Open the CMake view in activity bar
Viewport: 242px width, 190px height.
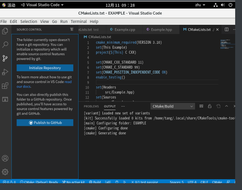5,99
